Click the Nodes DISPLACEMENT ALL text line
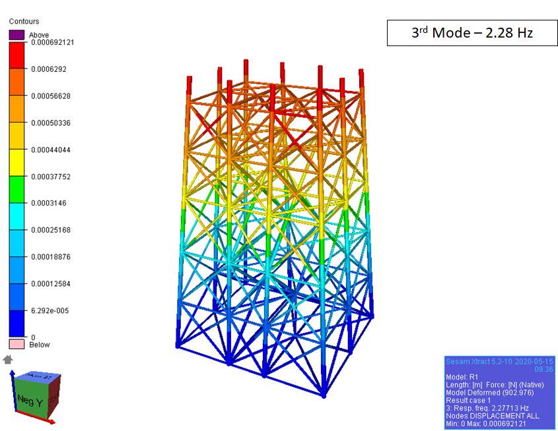This screenshot has height=431, width=558. coord(493,416)
